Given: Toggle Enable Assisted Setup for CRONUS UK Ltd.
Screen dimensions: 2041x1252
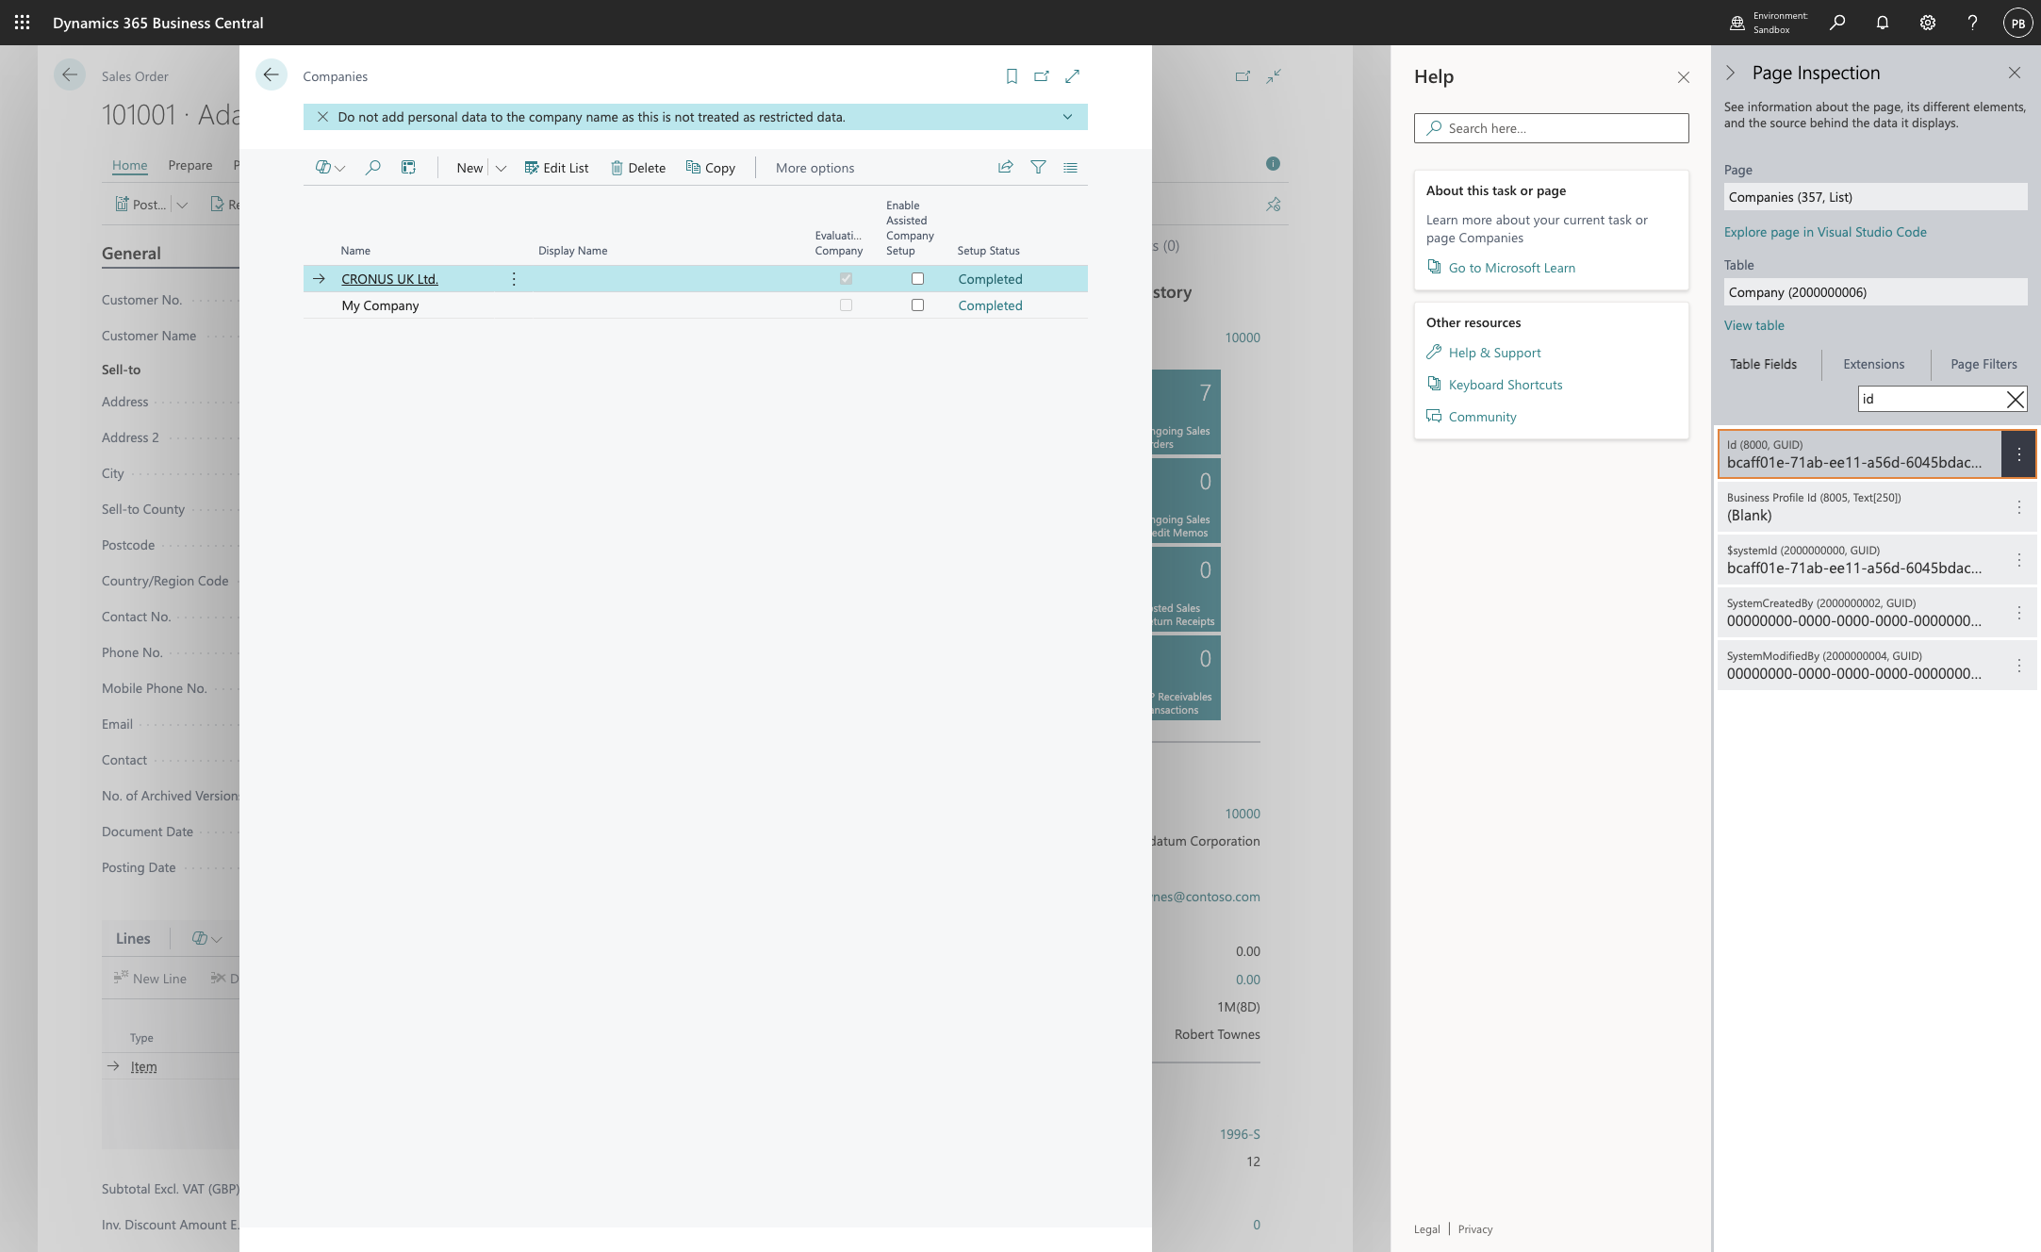Looking at the screenshot, I should click(917, 279).
